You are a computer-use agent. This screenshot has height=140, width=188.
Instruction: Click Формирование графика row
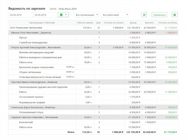93,102
